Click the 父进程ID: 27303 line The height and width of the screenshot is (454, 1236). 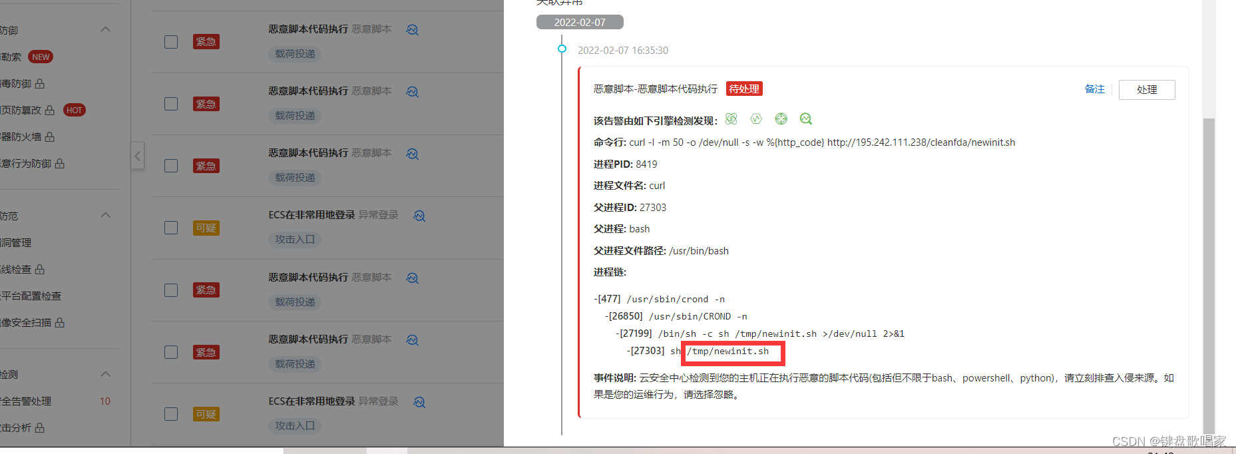[x=630, y=207]
